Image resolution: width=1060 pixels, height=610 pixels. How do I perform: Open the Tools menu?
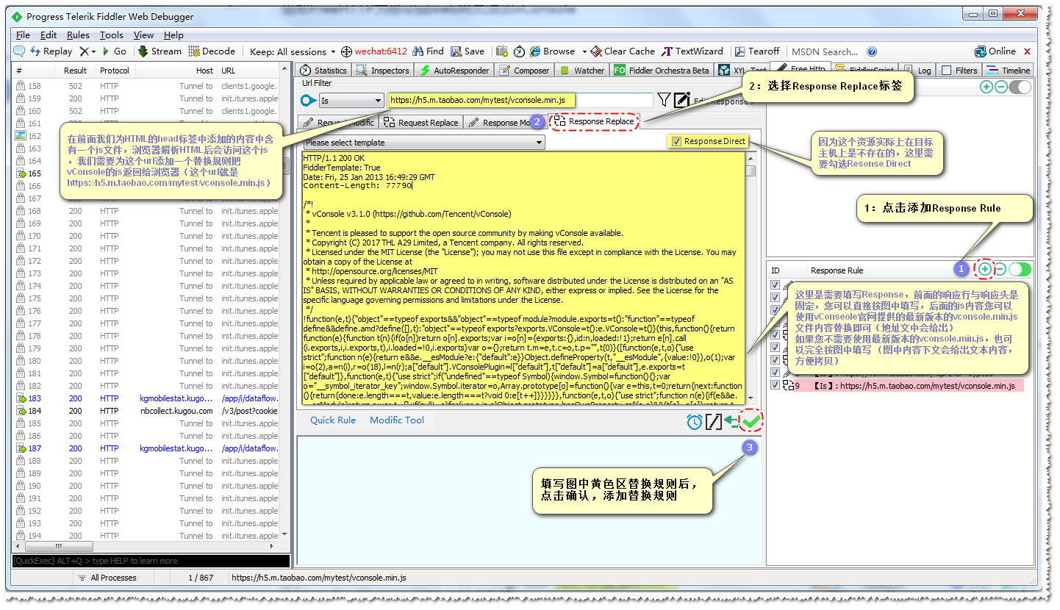[112, 35]
